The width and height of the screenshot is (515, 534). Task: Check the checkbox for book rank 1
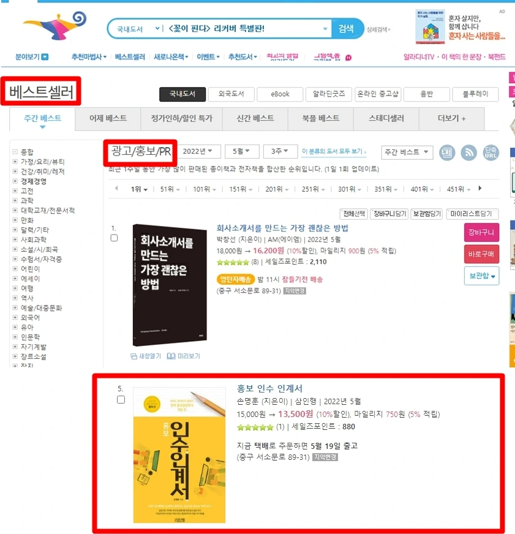114,238
